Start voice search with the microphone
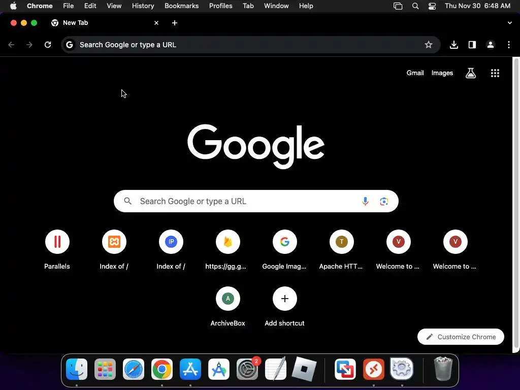The height and width of the screenshot is (390, 520). [x=365, y=201]
